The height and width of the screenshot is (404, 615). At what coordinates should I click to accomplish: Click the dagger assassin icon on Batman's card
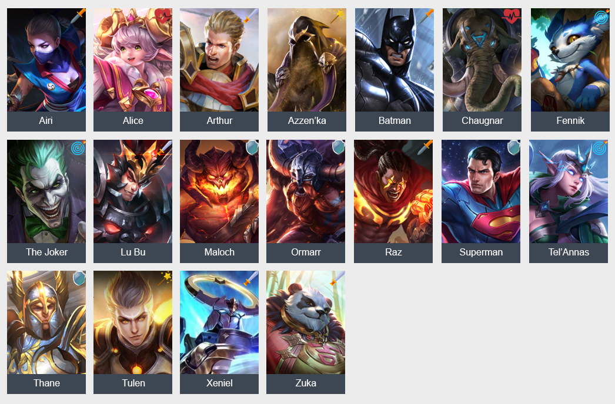point(426,16)
